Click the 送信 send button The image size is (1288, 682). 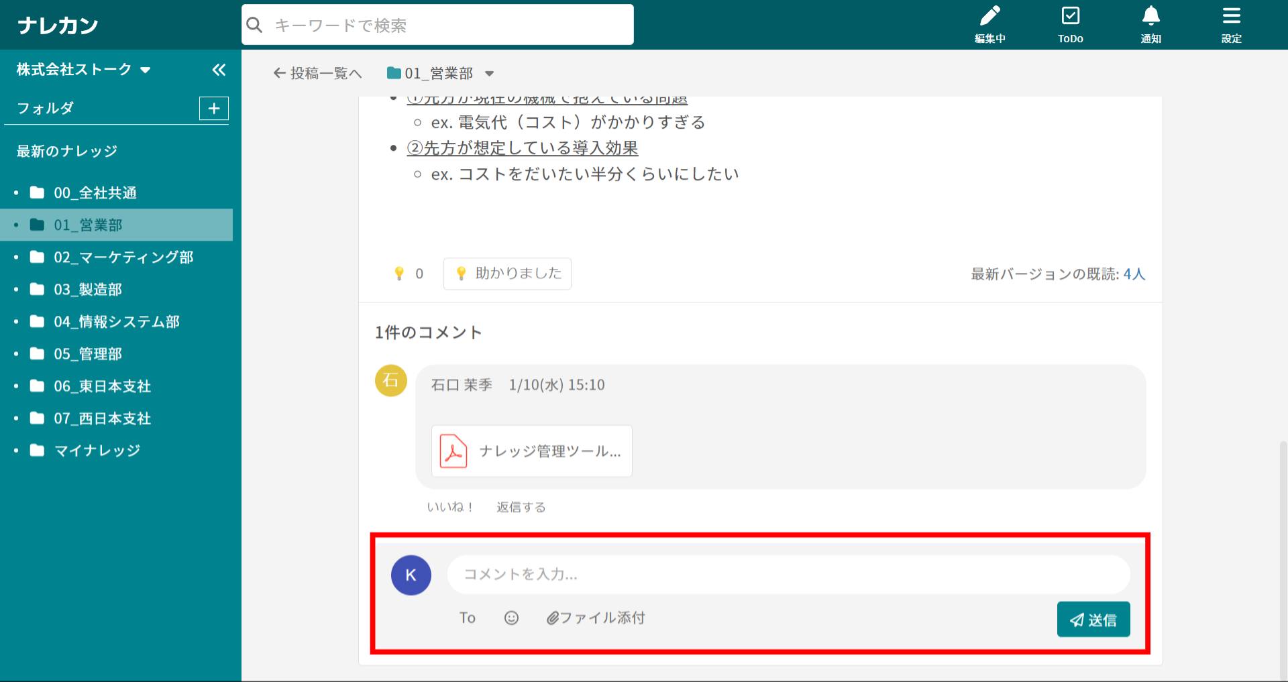coord(1093,620)
